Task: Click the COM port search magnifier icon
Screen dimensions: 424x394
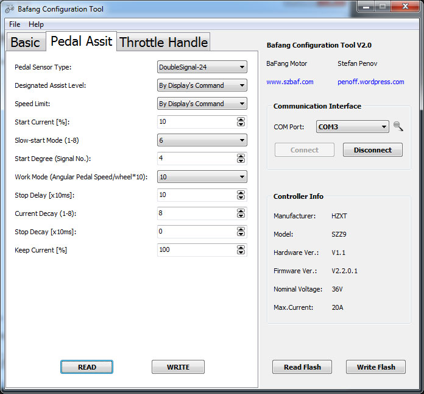Action: (x=398, y=127)
